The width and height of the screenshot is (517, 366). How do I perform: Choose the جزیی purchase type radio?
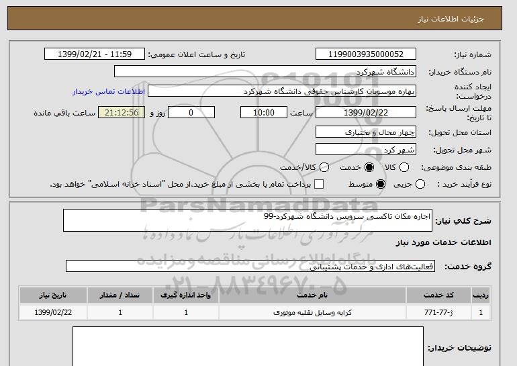pos(420,184)
